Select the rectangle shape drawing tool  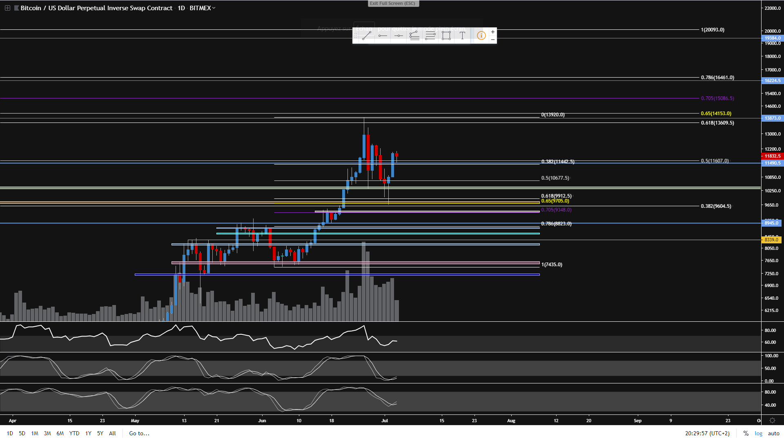tap(446, 36)
